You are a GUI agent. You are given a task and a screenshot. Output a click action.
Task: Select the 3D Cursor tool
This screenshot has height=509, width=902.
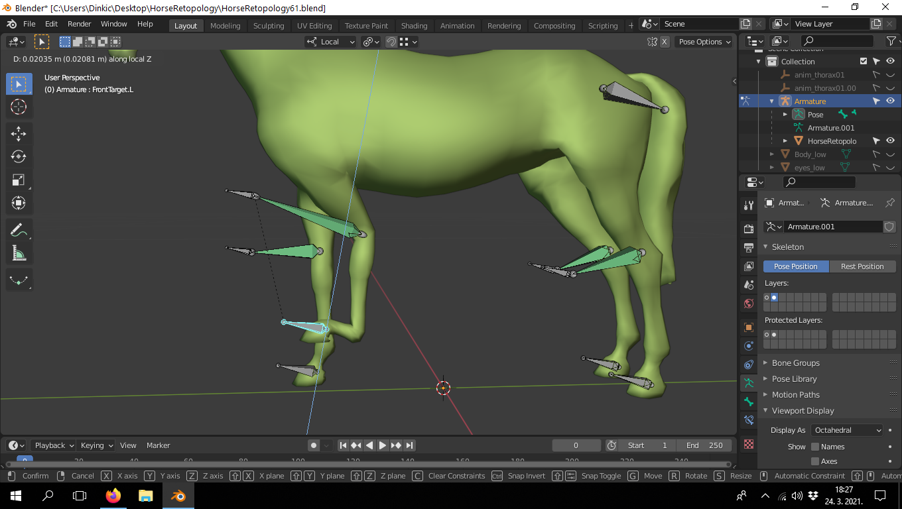point(19,107)
